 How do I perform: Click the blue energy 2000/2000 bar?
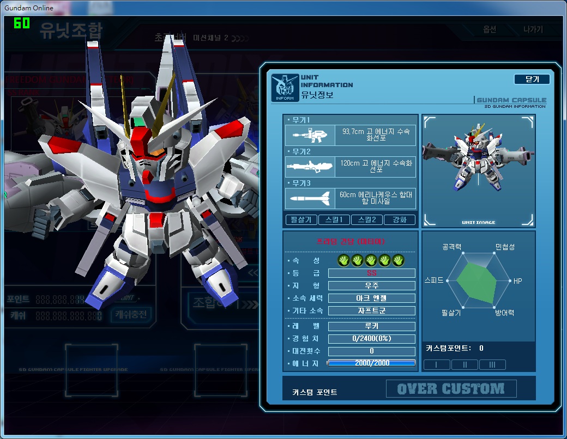coord(371,363)
